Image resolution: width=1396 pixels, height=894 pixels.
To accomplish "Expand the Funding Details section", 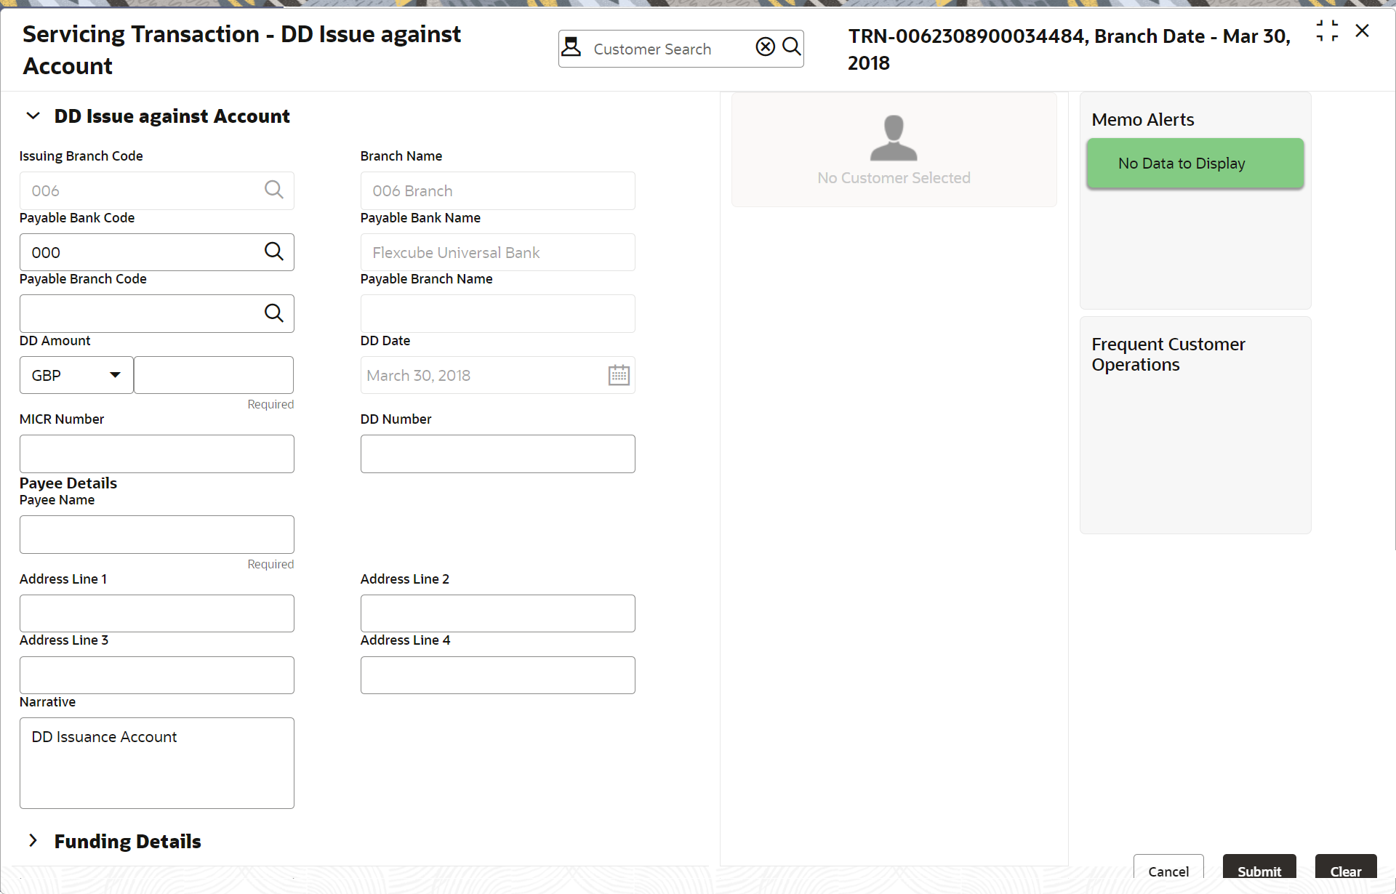I will 33,841.
